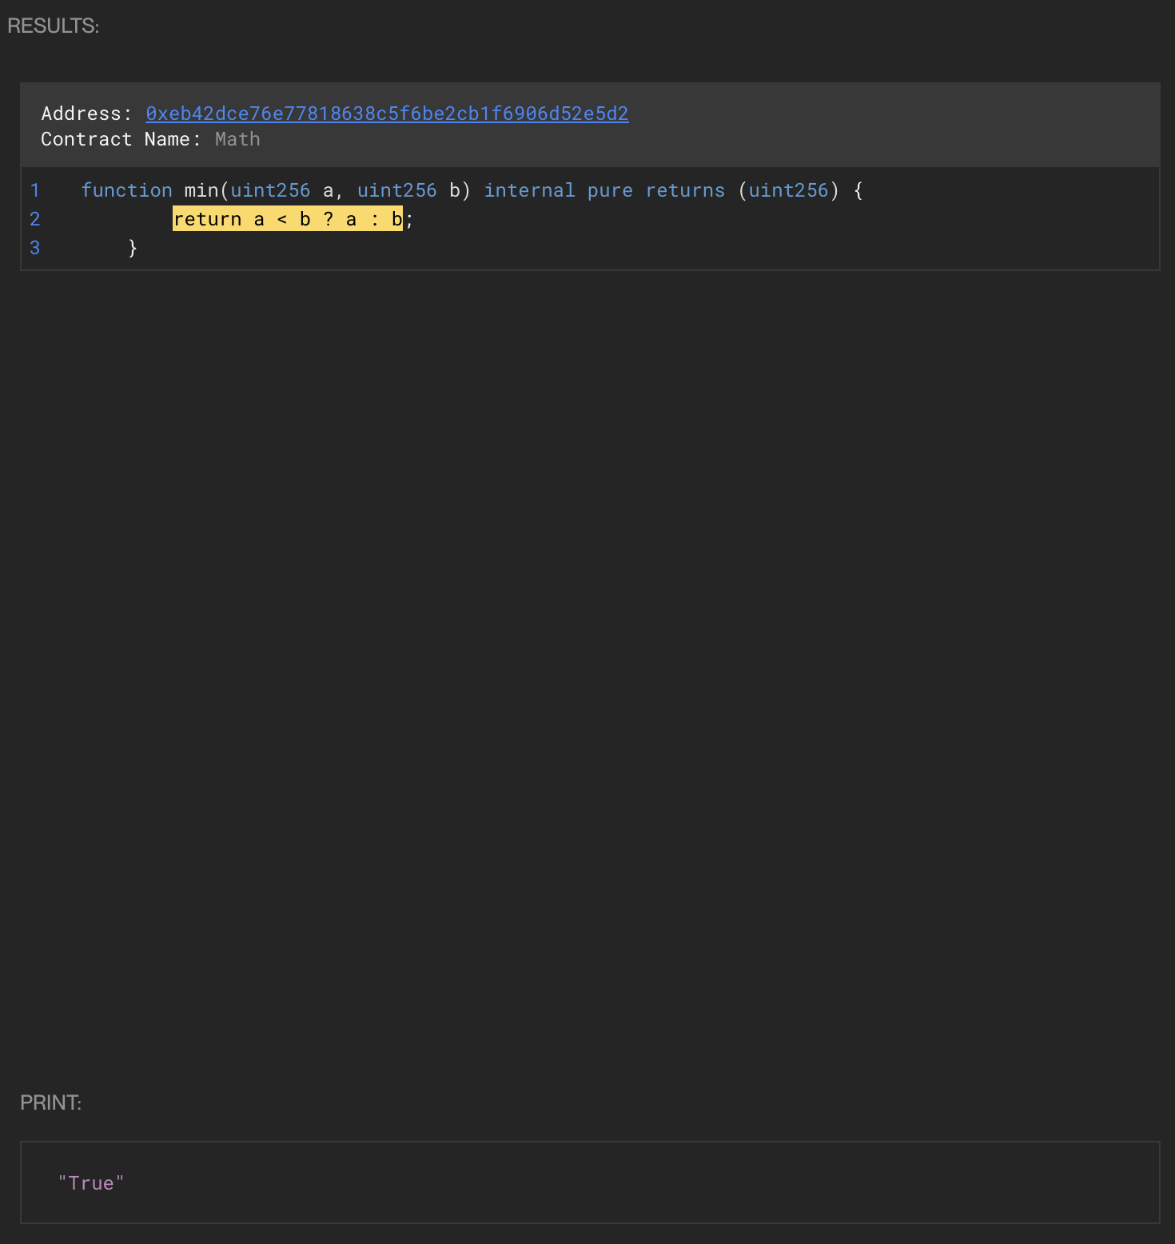Viewport: 1175px width, 1244px height.
Task: Click the RESULTS: heading
Action: coord(53,26)
